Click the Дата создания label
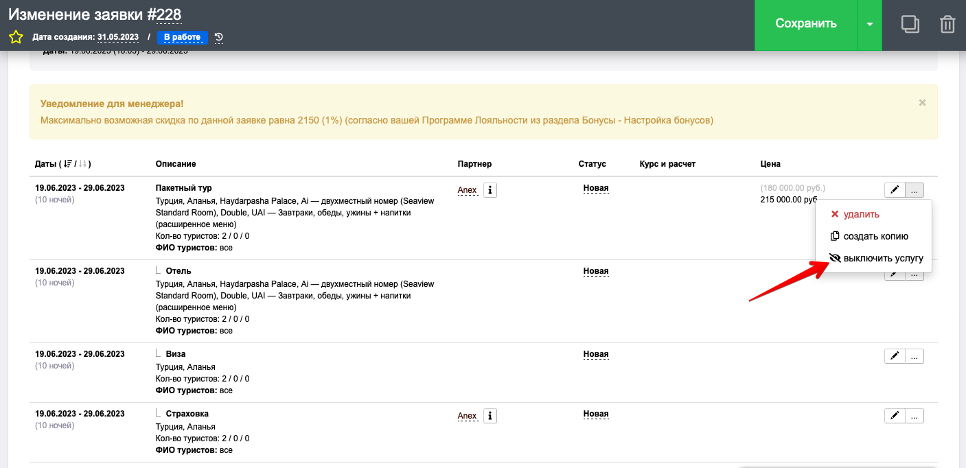The height and width of the screenshot is (468, 966). tap(64, 37)
